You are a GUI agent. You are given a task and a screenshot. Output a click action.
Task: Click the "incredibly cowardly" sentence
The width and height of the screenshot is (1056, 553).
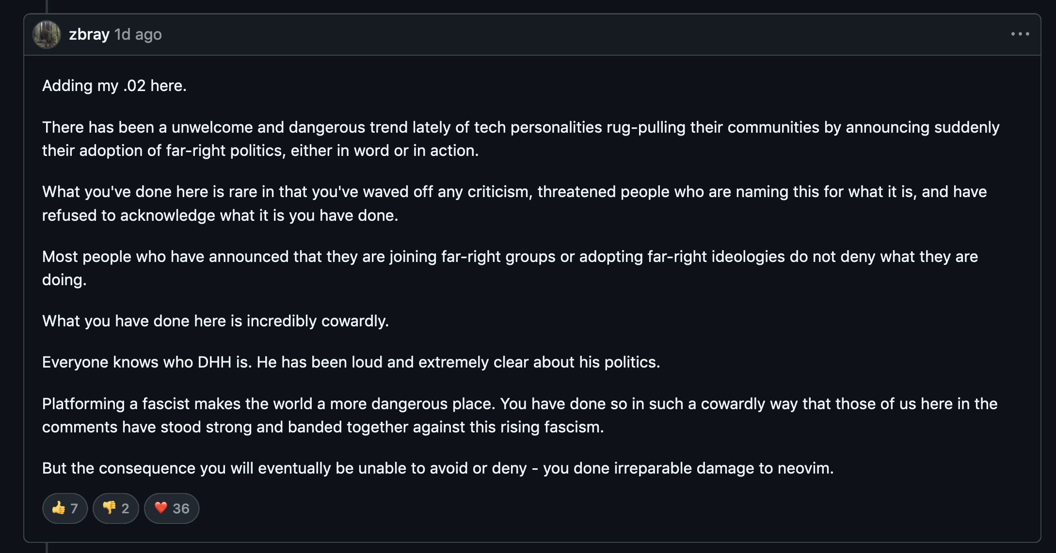215,321
